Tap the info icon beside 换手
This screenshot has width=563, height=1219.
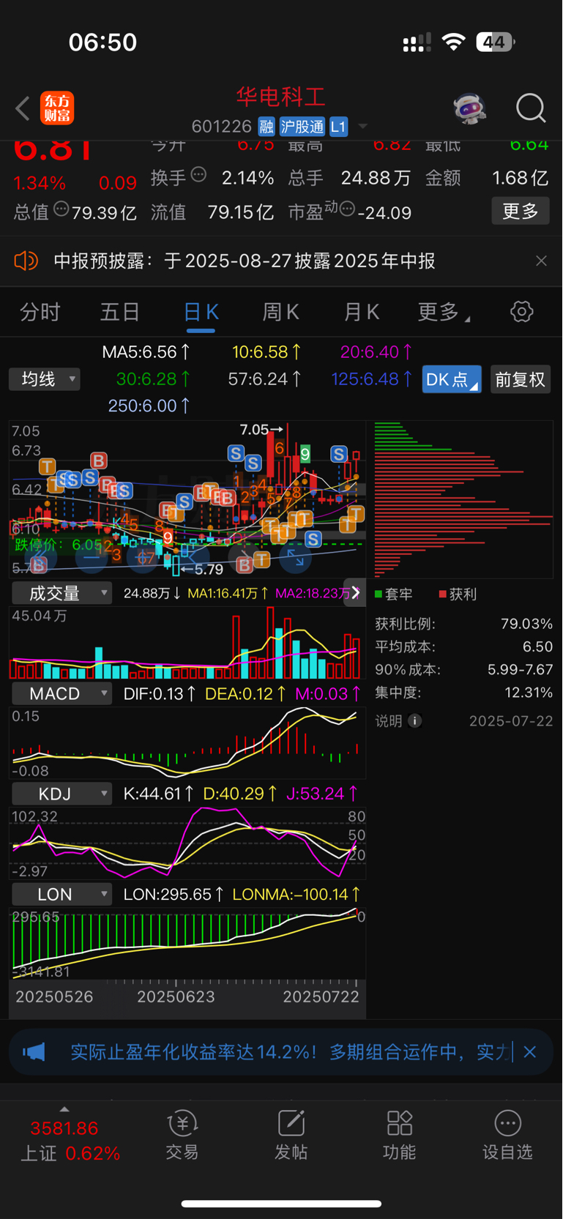(x=198, y=175)
